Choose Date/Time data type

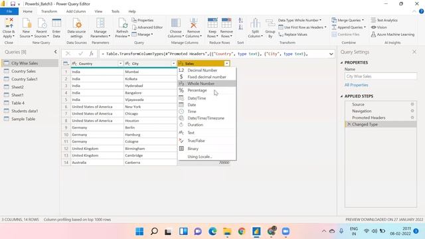pyautogui.click(x=207, y=98)
